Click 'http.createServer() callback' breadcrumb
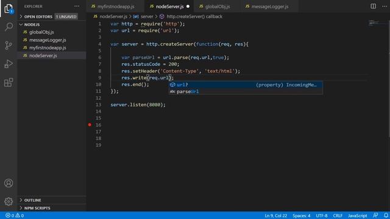390x219 pixels. [194, 16]
